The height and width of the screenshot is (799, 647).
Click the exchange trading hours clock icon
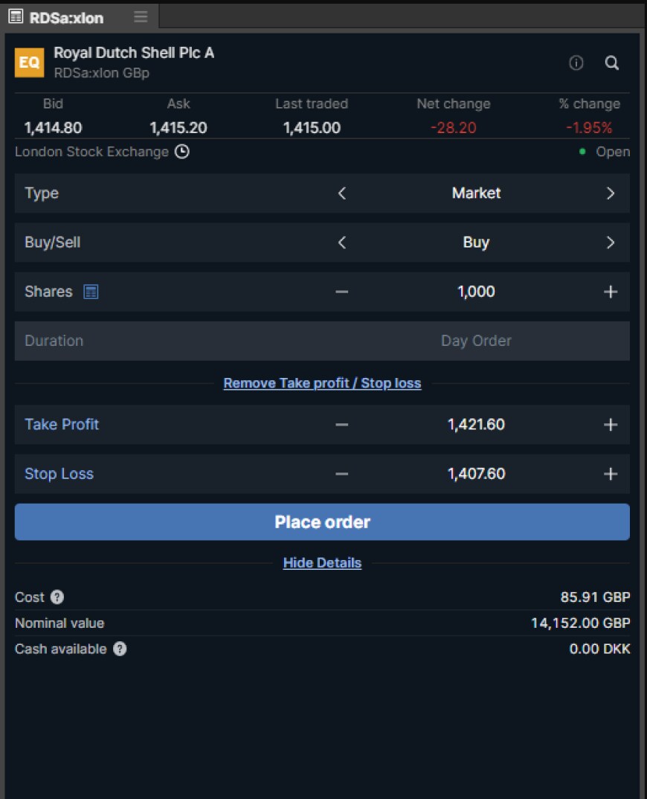coord(182,152)
